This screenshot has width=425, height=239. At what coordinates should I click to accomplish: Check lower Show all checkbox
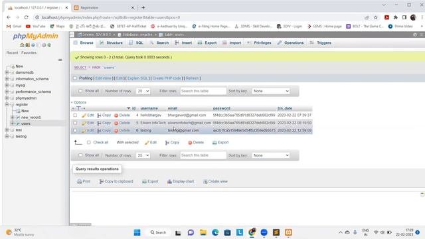point(80,155)
